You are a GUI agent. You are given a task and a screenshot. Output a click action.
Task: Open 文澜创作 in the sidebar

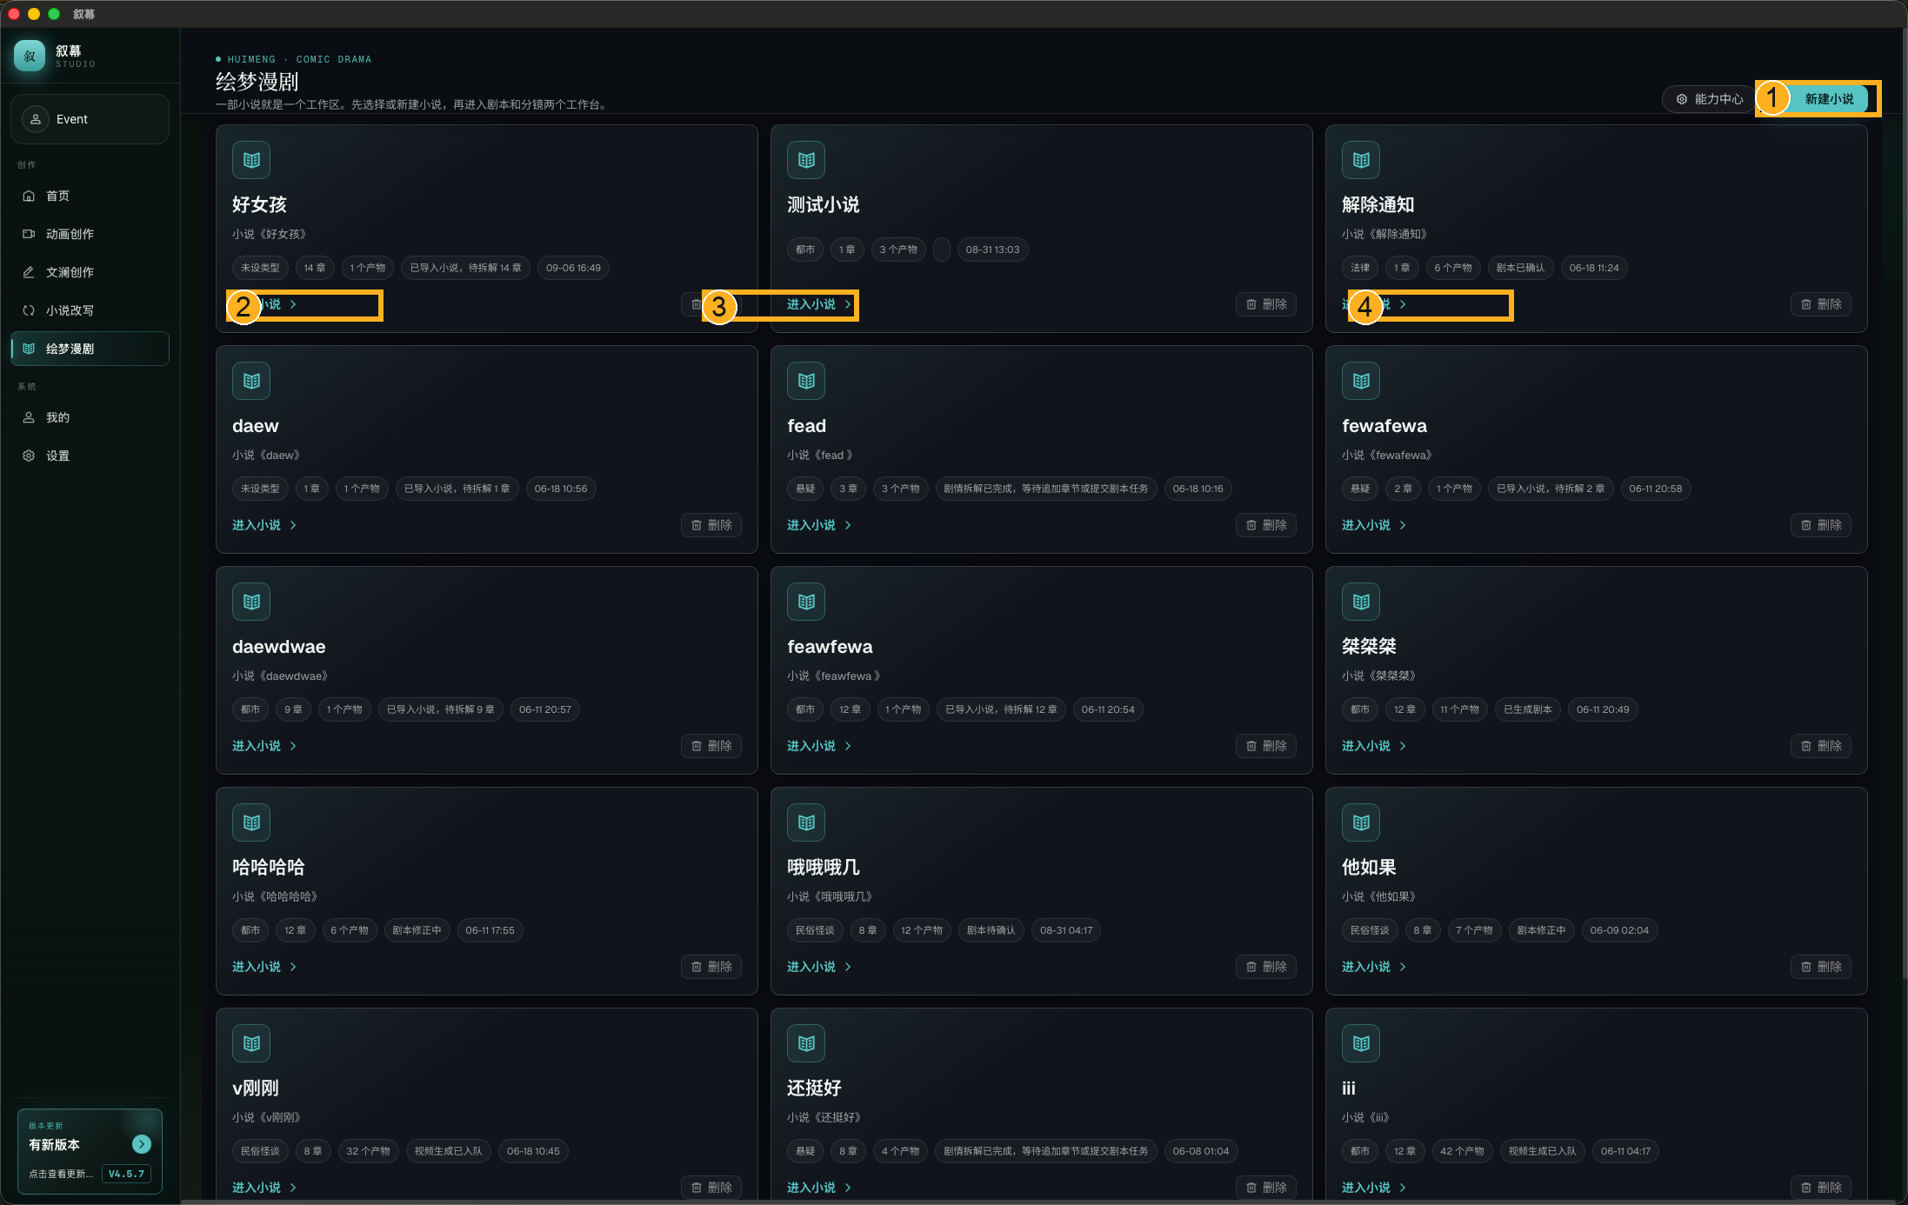(x=90, y=272)
